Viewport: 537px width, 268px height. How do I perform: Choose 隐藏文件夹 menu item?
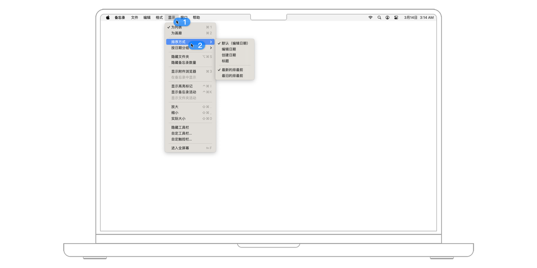(x=190, y=57)
